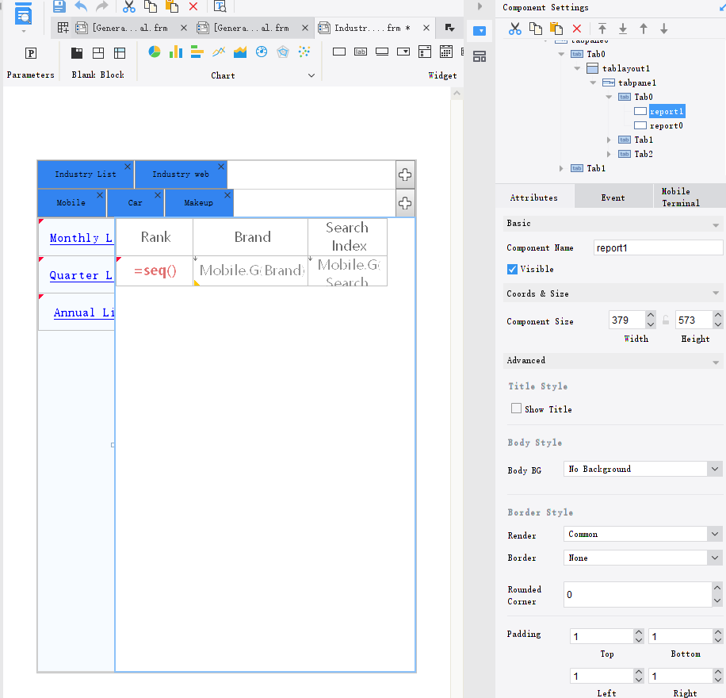Increase the Padding Top value
The height and width of the screenshot is (698, 726).
639,632
